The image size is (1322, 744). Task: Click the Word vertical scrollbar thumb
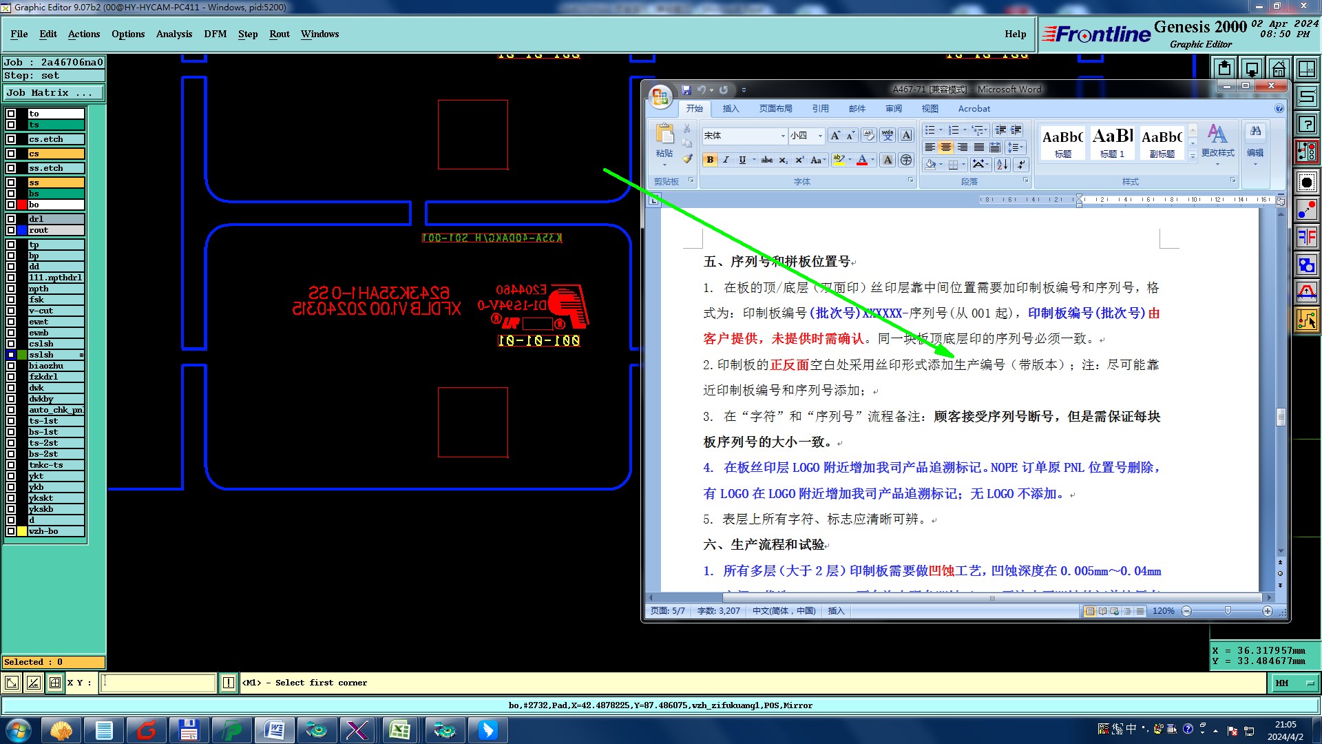point(1281,417)
